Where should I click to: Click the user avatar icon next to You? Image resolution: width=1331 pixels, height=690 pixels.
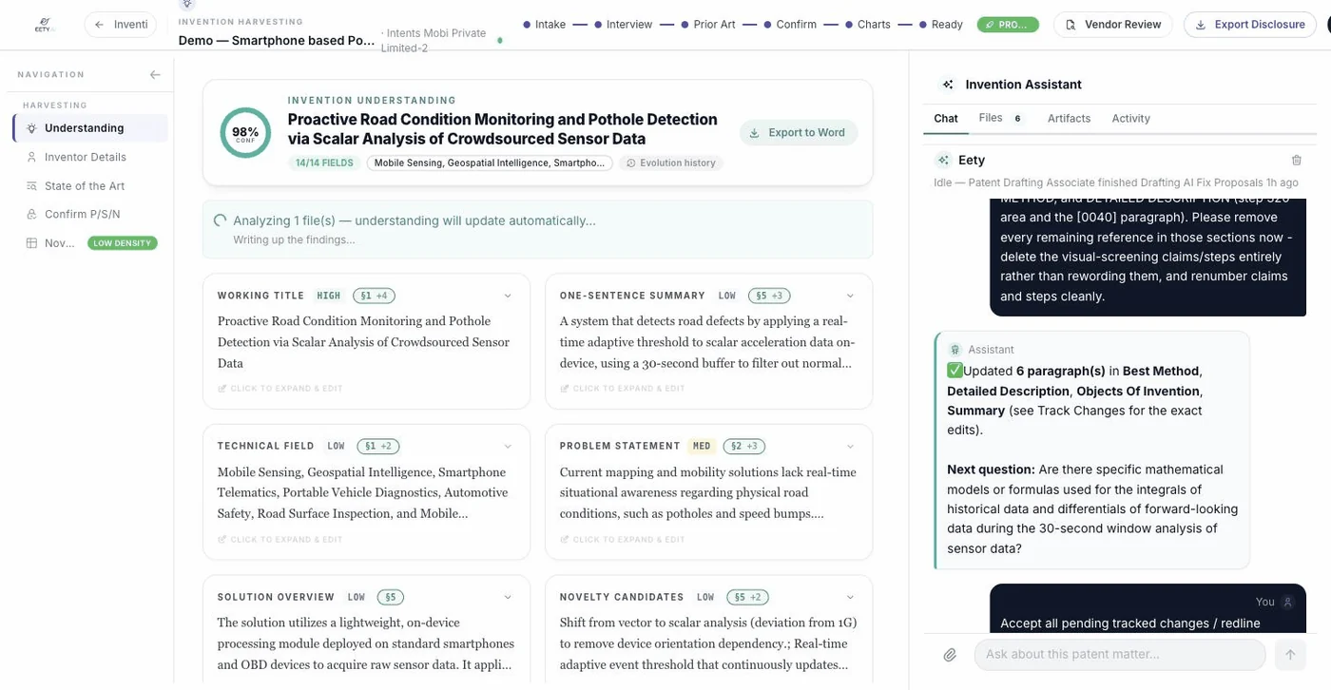[1288, 602]
